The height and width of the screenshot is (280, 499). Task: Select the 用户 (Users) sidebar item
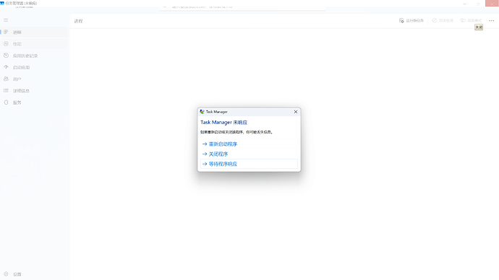pyautogui.click(x=34, y=79)
